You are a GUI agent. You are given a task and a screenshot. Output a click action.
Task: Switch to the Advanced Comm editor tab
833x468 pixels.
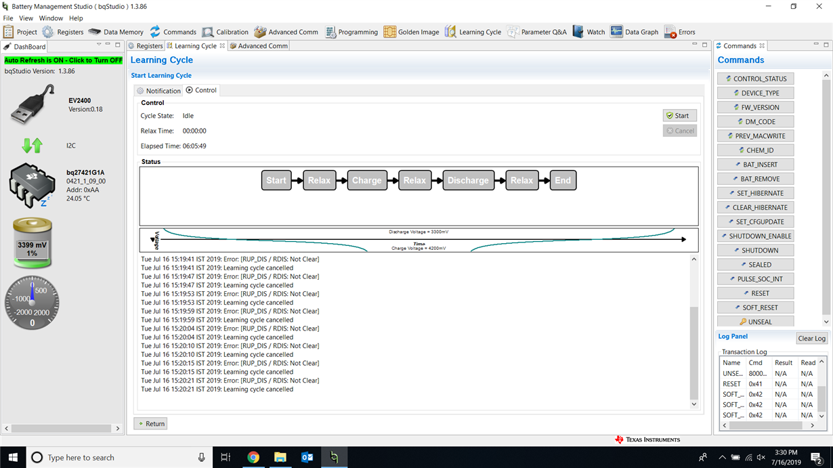click(259, 46)
